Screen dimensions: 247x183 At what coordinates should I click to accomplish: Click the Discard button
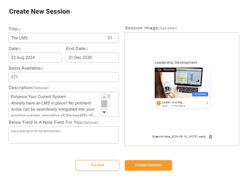click(97, 165)
